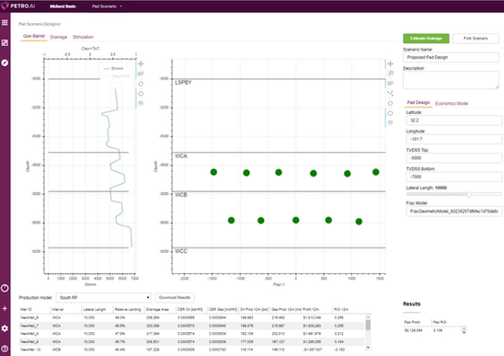This screenshot has height=356, width=504.
Task: Click the green Estimate Drainage button
Action: click(x=426, y=39)
